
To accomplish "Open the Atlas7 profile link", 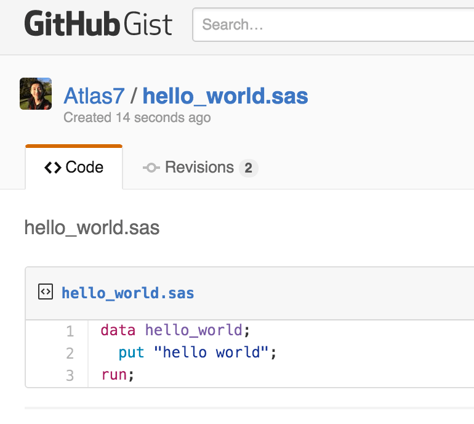I will coord(94,96).
